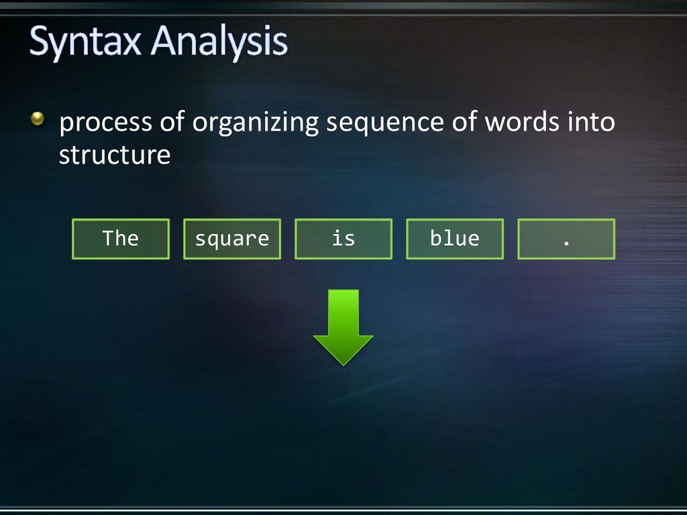687x515 pixels.
Task: Select the box labeled is
Action: click(343, 239)
